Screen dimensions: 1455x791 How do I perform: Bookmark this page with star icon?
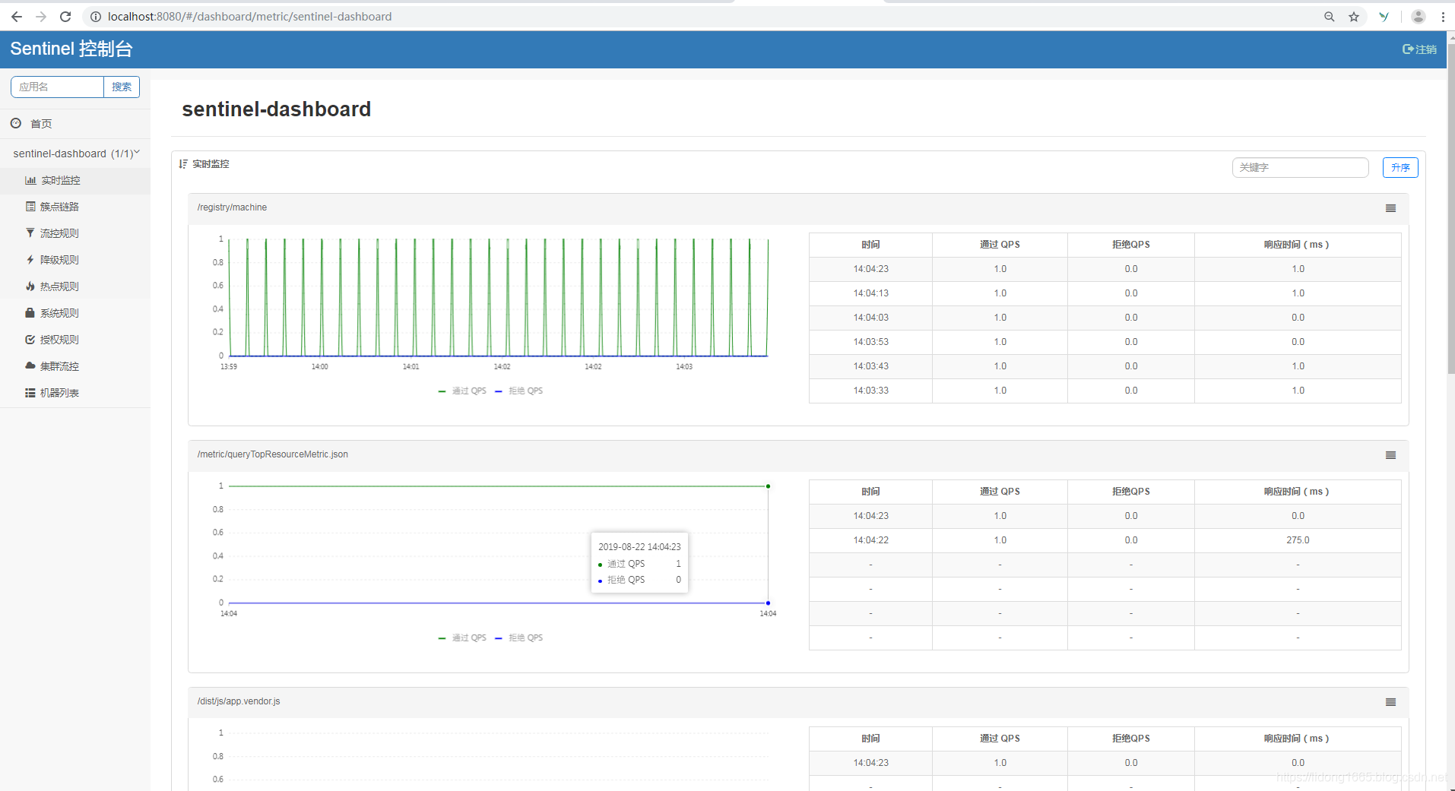(1354, 17)
